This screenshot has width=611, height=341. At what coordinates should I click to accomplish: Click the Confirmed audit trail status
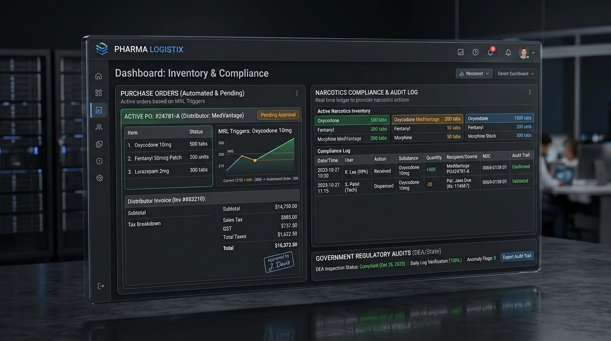521,167
